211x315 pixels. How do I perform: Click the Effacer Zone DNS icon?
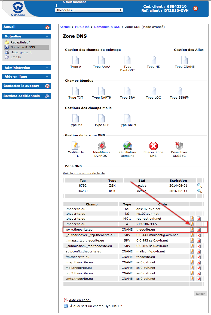[x=153, y=146]
